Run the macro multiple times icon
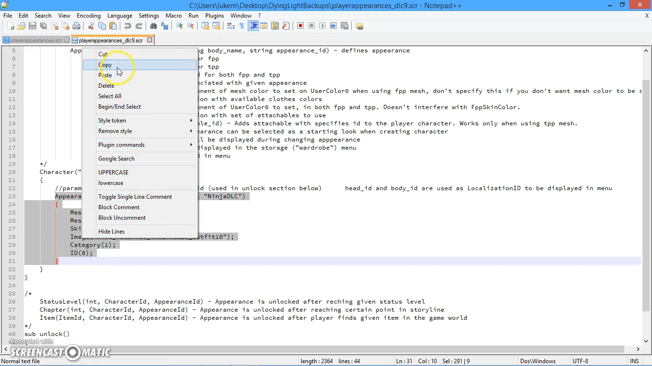Screen dimensions: 652x366 click(334, 26)
